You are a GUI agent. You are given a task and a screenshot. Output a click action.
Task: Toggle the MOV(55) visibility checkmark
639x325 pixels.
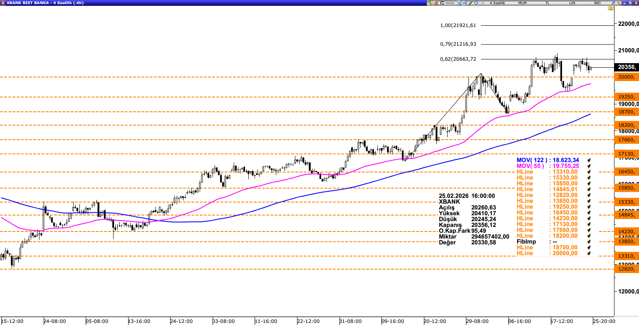tap(589, 166)
